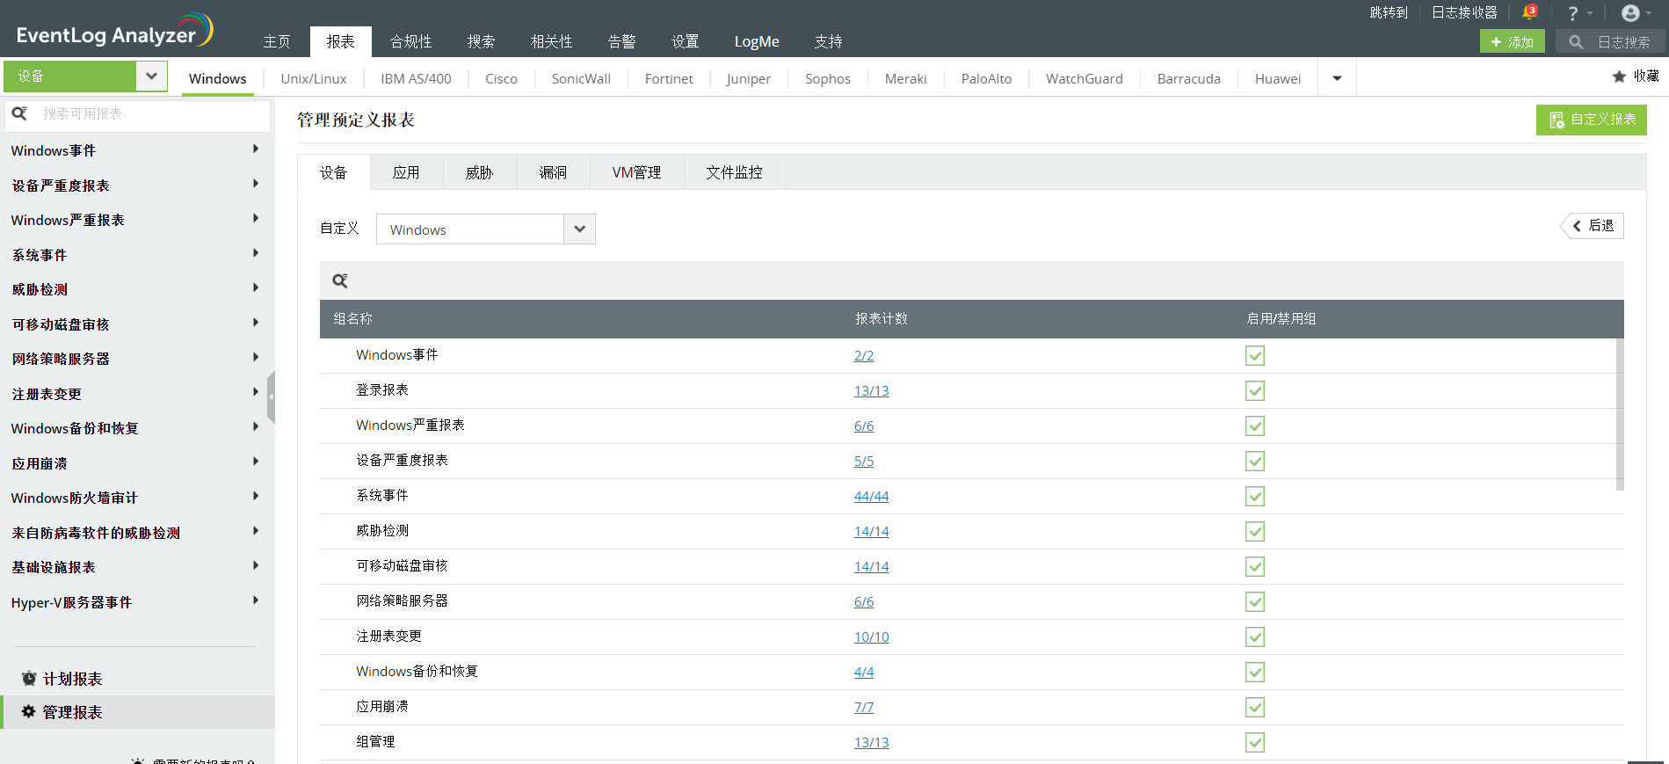1669x764 pixels.
Task: Expand 设备严重度报表 in the sidebar
Action: (x=256, y=184)
